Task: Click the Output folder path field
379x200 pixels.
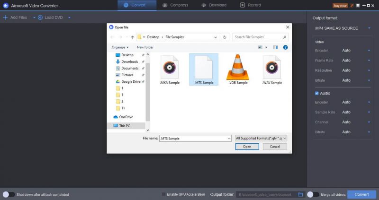Action: pos(266,194)
